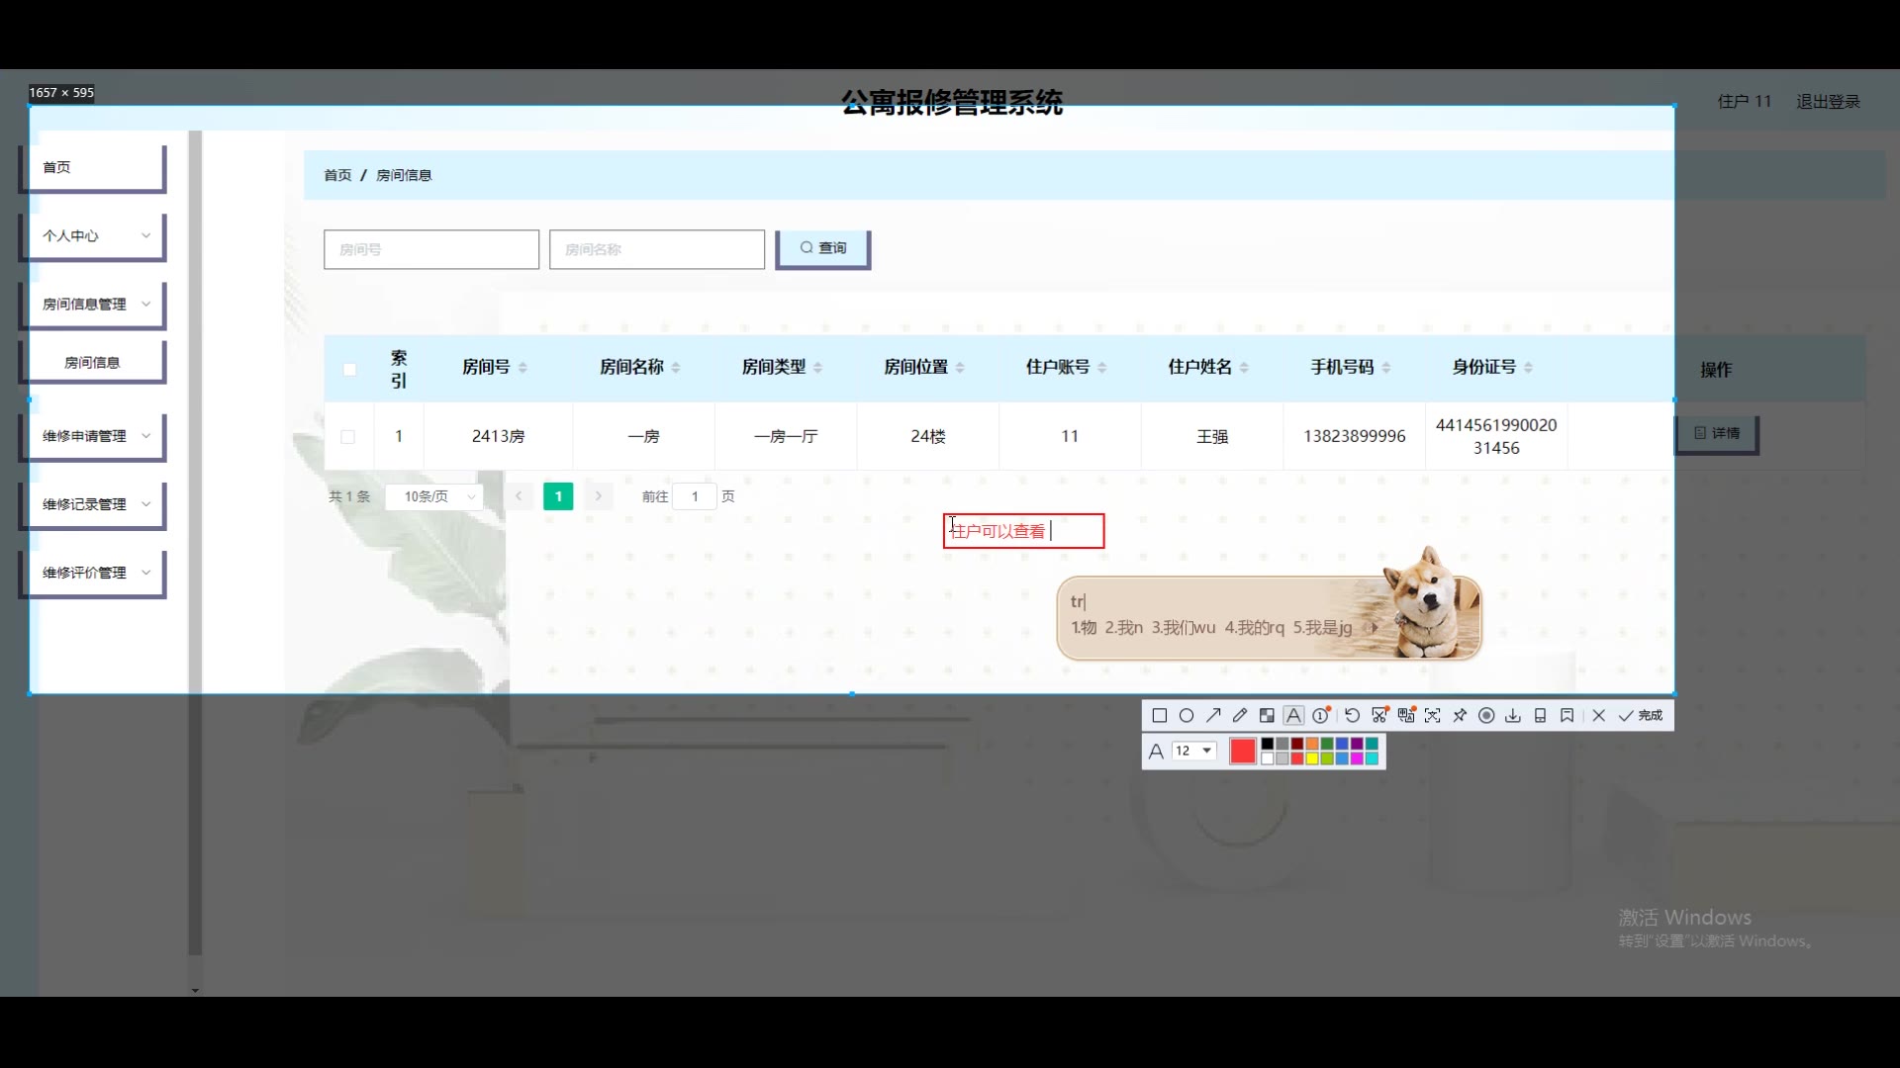1900x1068 pixels.
Task: Undo the last annotation
Action: coord(1352,716)
